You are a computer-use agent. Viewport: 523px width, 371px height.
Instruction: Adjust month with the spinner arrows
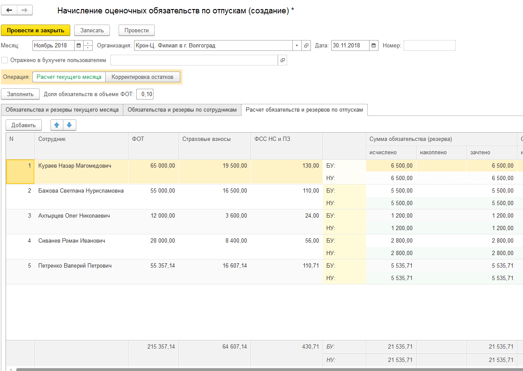[x=88, y=45]
